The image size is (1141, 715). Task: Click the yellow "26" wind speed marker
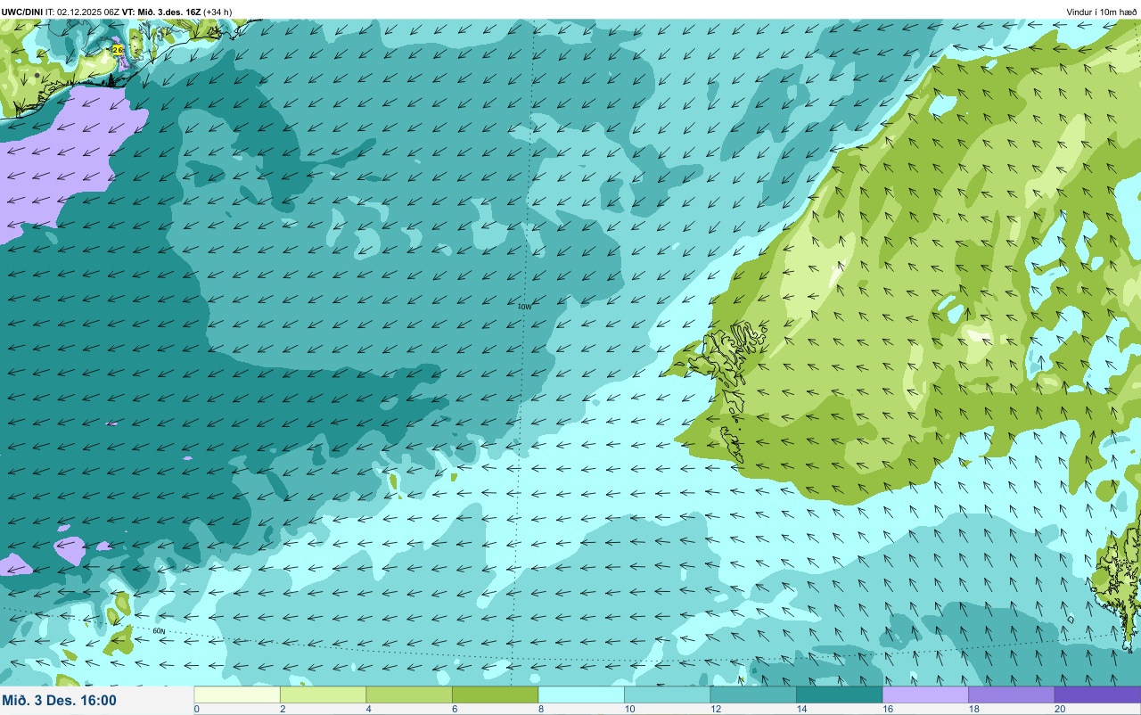(118, 51)
